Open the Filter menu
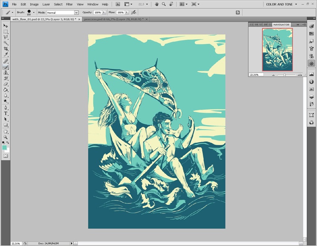 point(69,4)
